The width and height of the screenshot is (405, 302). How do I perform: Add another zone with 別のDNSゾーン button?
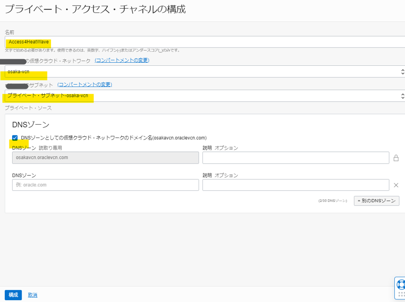tap(376, 200)
